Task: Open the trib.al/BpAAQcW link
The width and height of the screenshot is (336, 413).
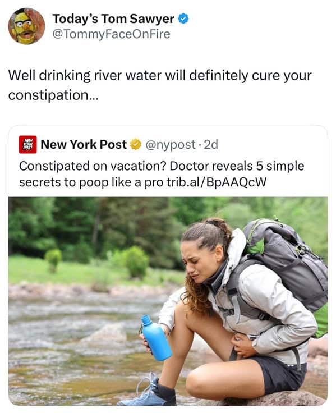Action: click(216, 182)
